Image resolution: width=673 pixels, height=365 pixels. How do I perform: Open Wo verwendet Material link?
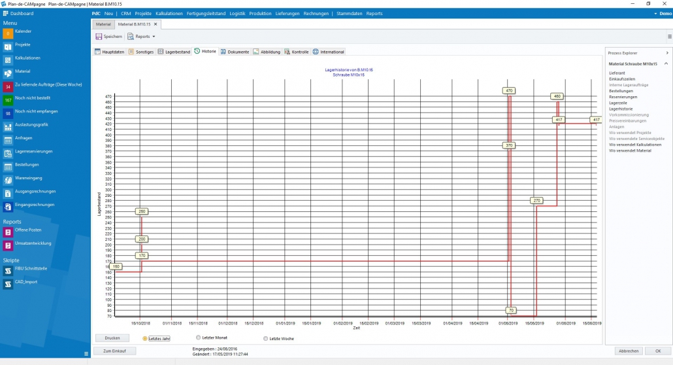(630, 151)
